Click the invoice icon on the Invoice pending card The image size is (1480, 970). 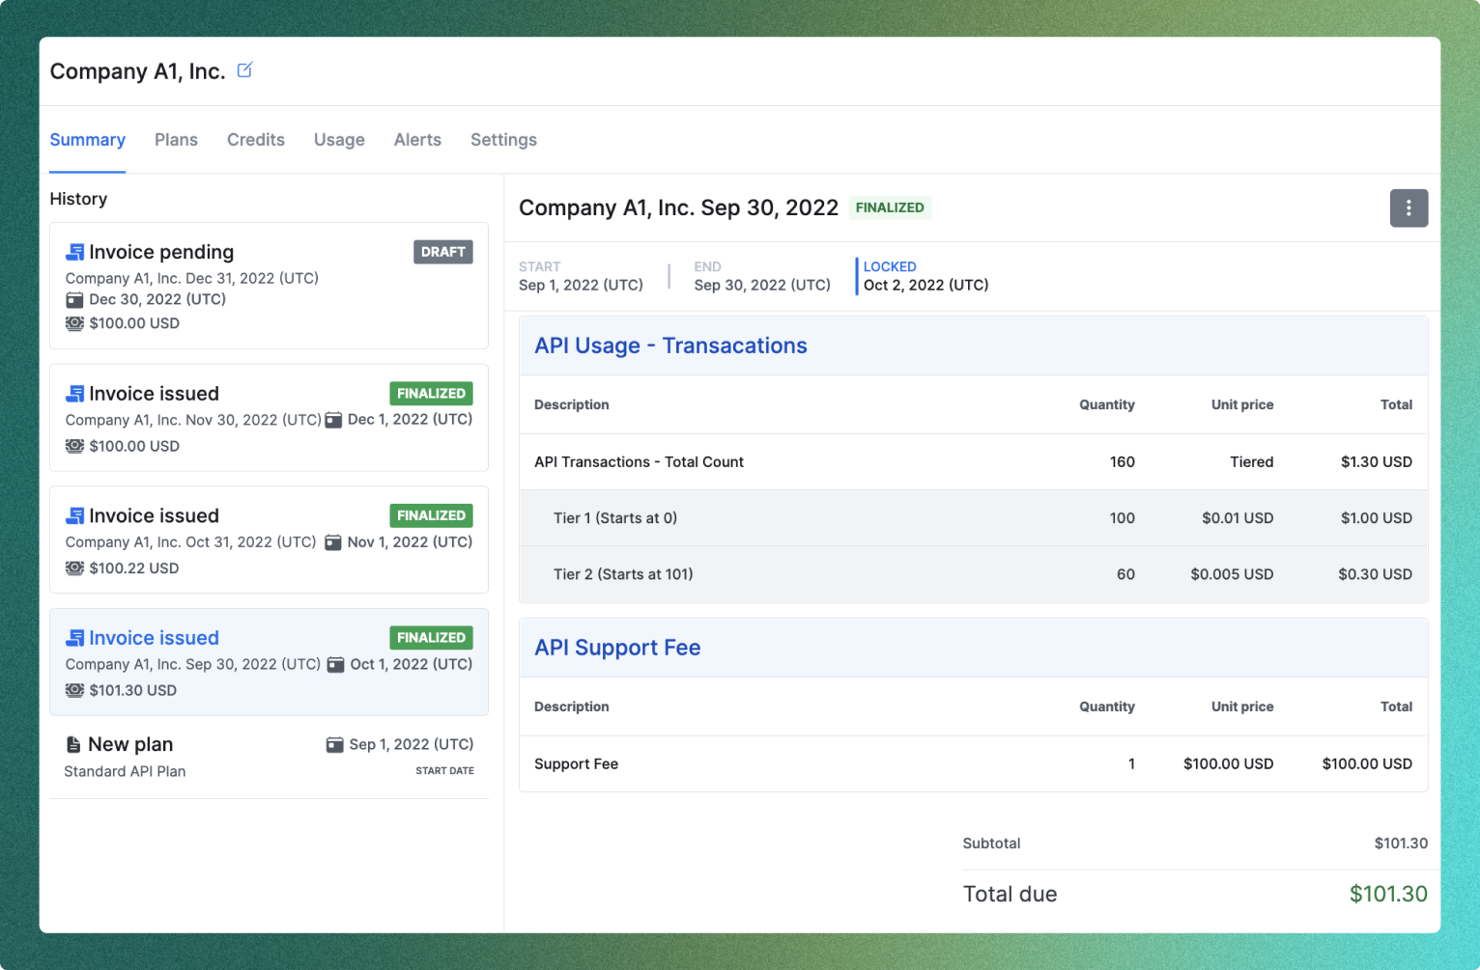74,251
